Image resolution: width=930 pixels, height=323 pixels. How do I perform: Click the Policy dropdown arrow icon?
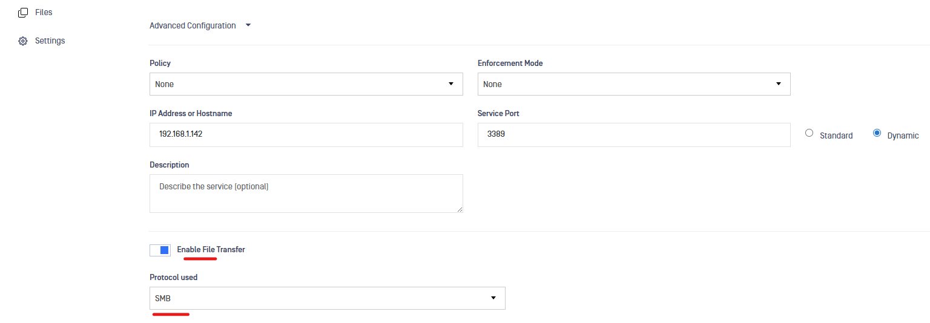tap(450, 84)
